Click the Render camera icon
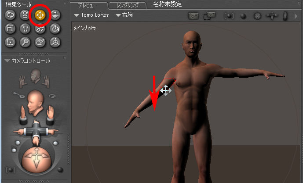303x183 pixels. pos(193,16)
